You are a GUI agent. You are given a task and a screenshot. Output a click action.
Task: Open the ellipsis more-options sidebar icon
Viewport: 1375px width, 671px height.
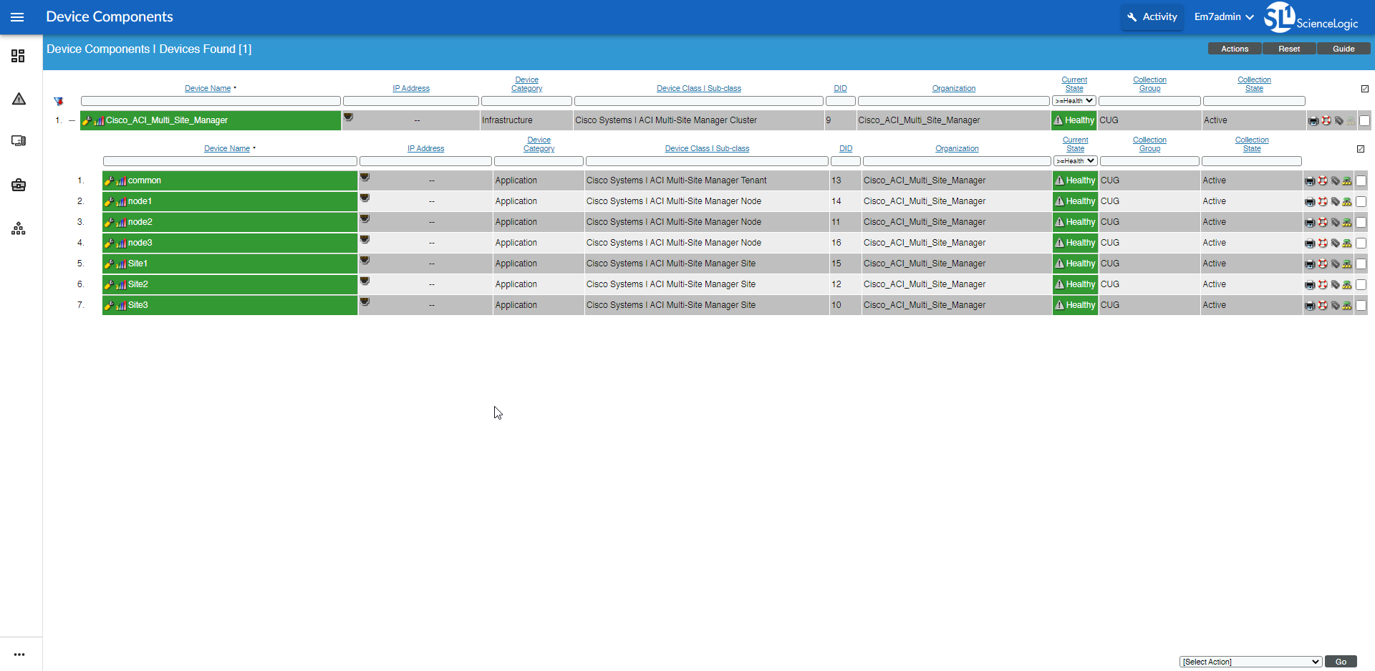(19, 655)
